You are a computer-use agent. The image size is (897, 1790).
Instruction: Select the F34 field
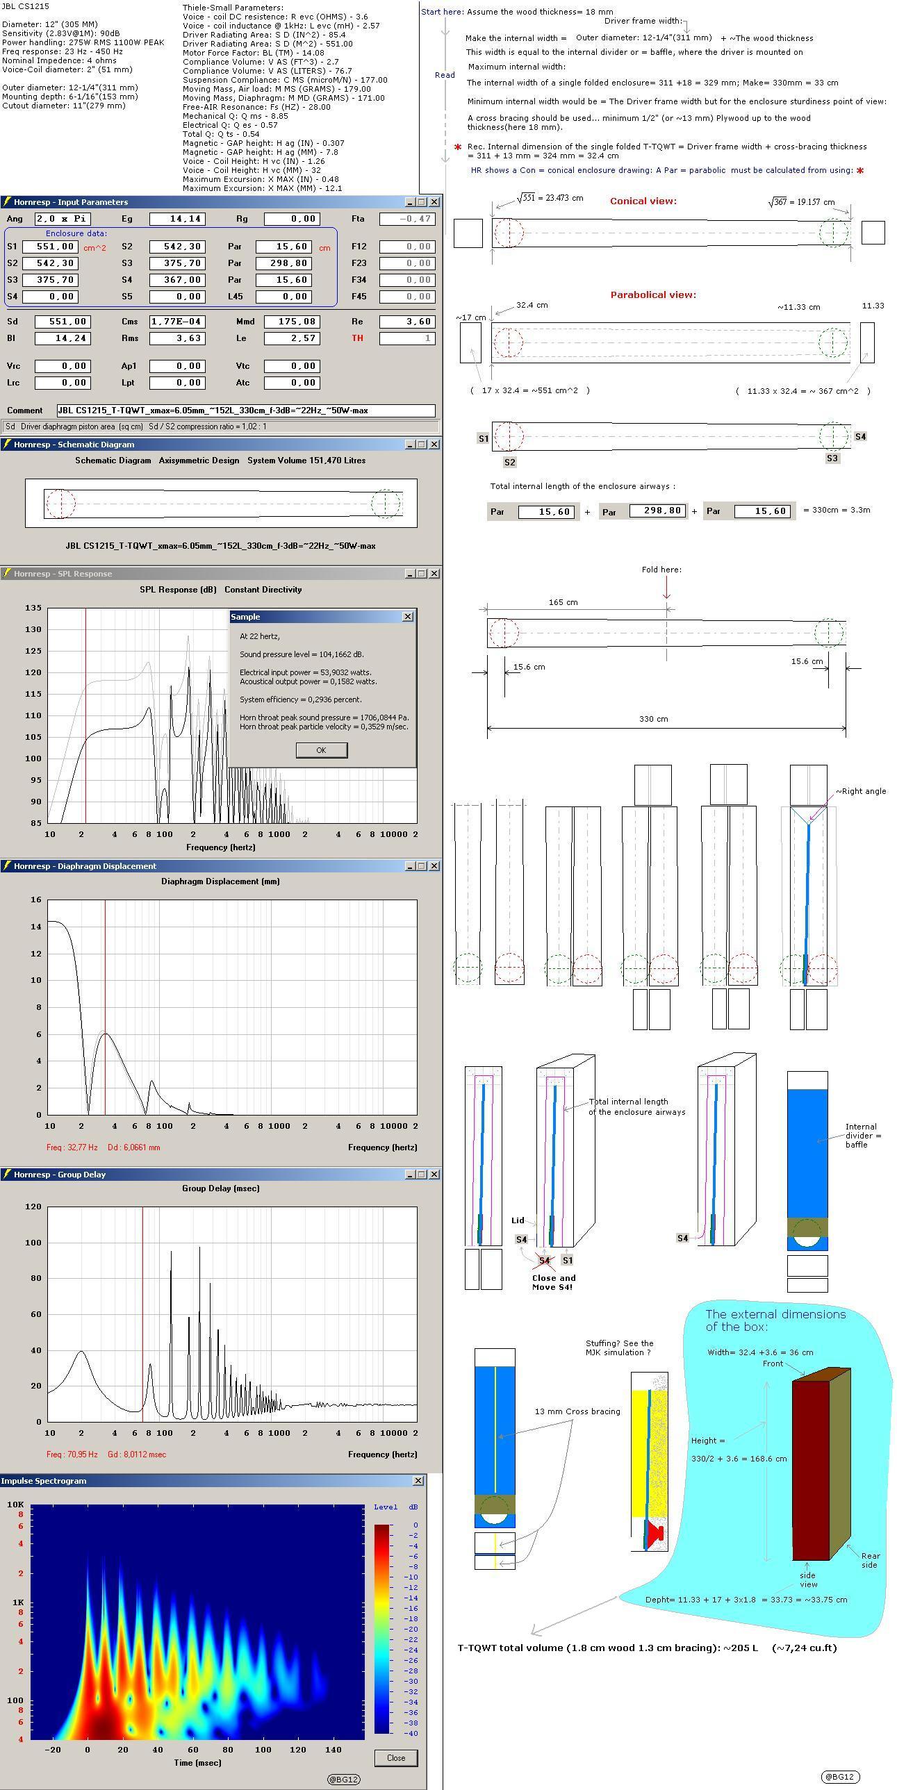[x=406, y=280]
